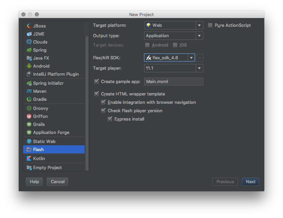Click the Gradle icon

point(29,99)
